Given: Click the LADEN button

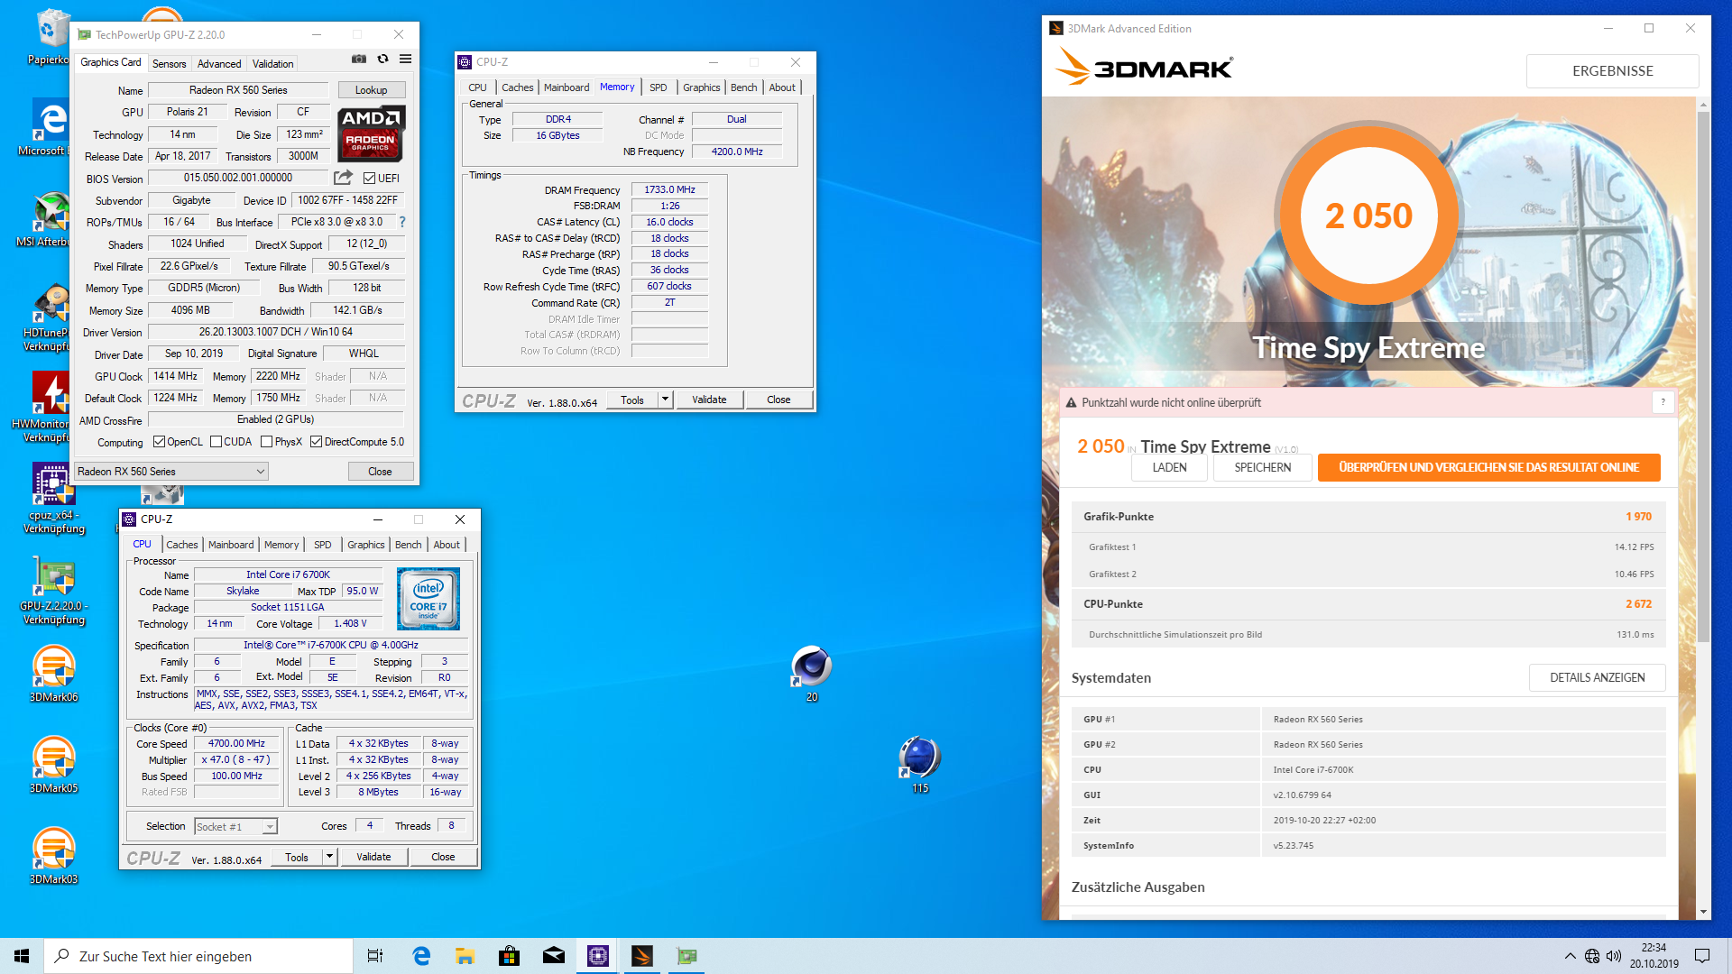Looking at the screenshot, I should point(1169,467).
